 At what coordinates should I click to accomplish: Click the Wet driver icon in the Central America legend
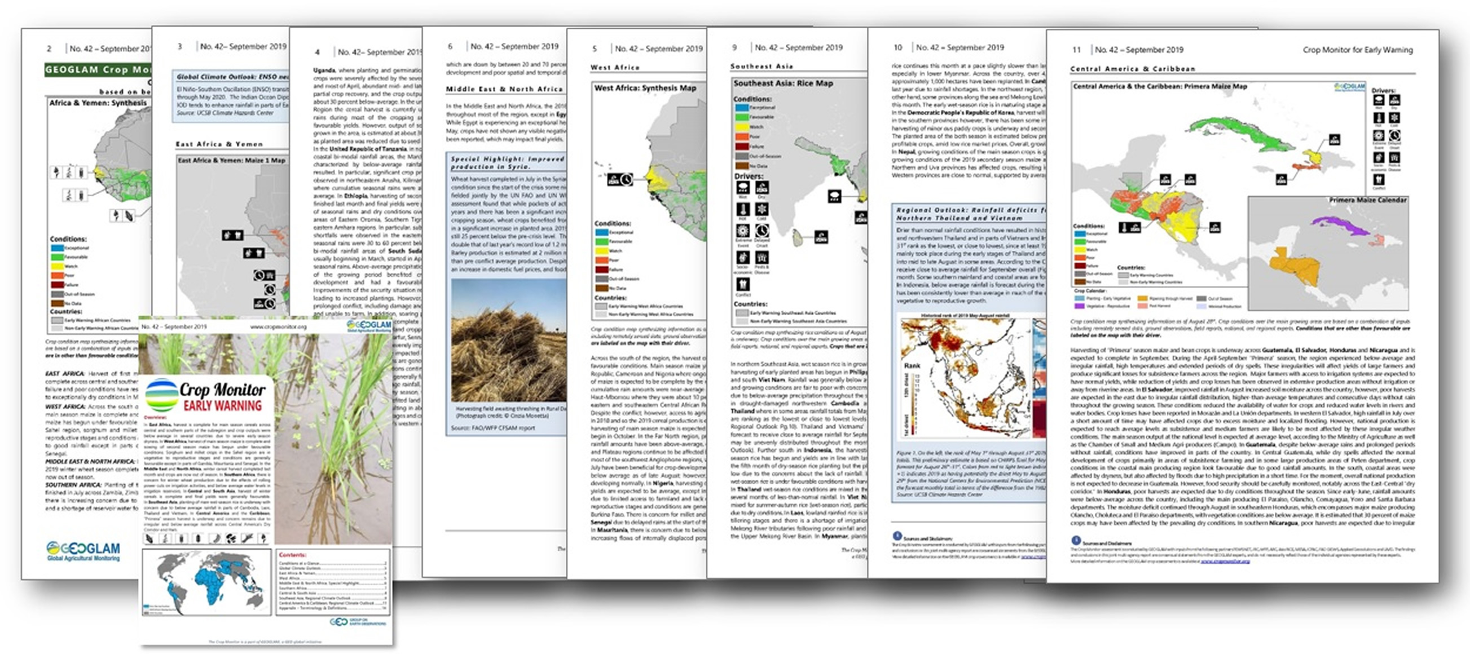coord(1379,100)
